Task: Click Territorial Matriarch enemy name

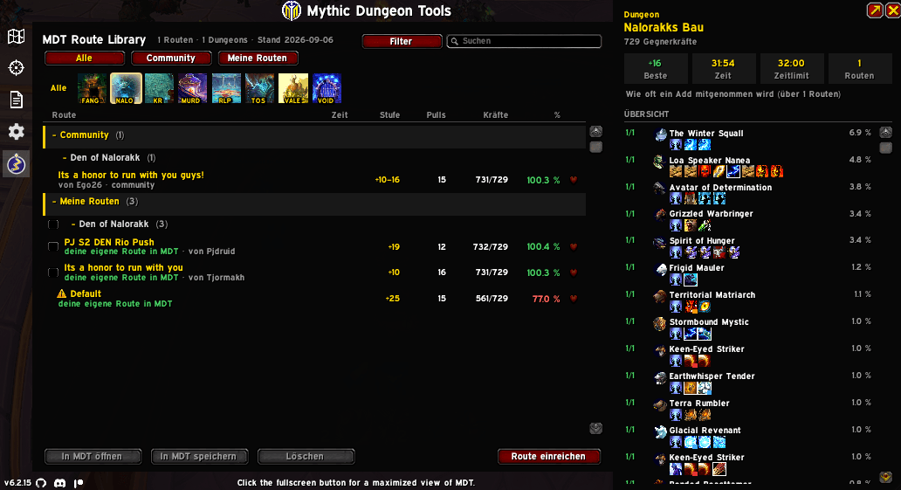Action: pos(712,295)
